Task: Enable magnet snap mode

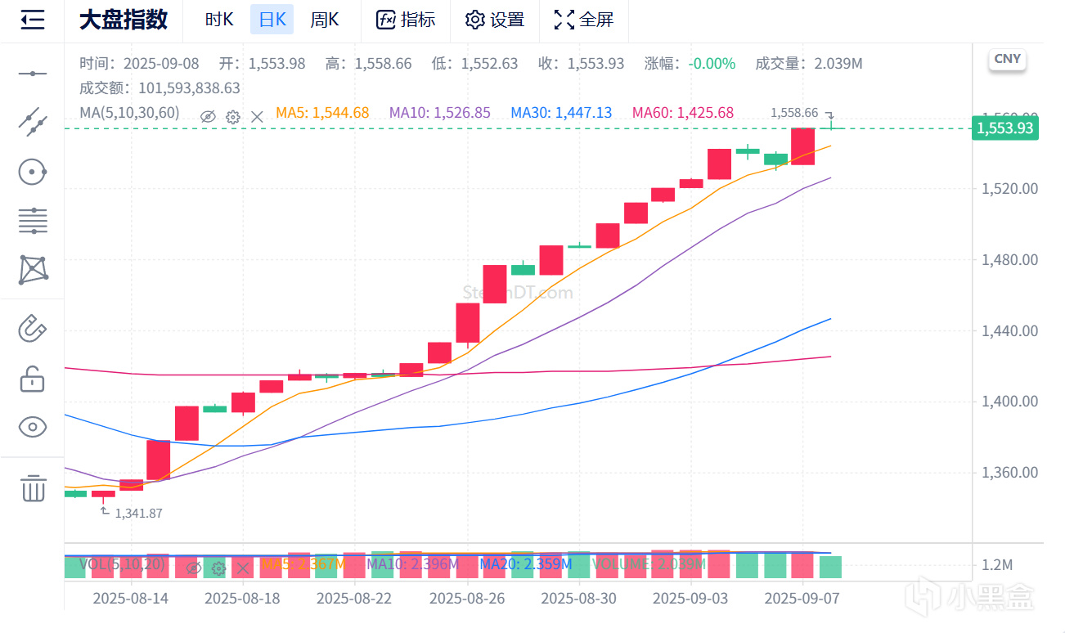Action: click(33, 329)
